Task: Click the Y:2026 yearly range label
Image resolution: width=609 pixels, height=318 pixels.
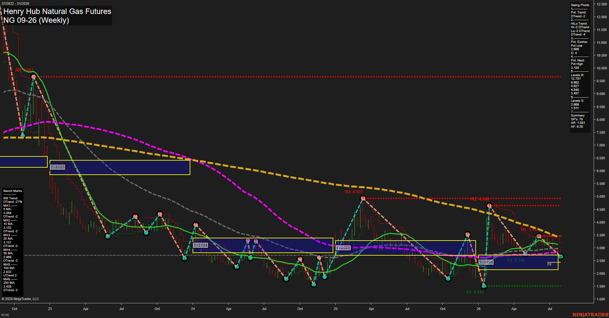Action: (486, 262)
